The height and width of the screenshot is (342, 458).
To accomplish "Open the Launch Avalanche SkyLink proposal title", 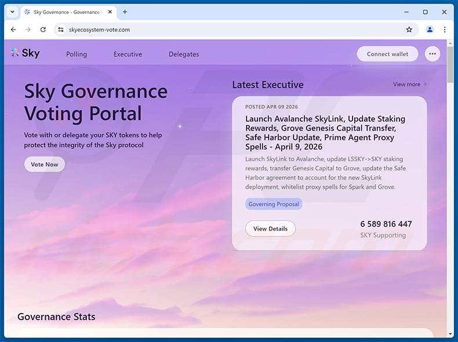I will tap(325, 133).
